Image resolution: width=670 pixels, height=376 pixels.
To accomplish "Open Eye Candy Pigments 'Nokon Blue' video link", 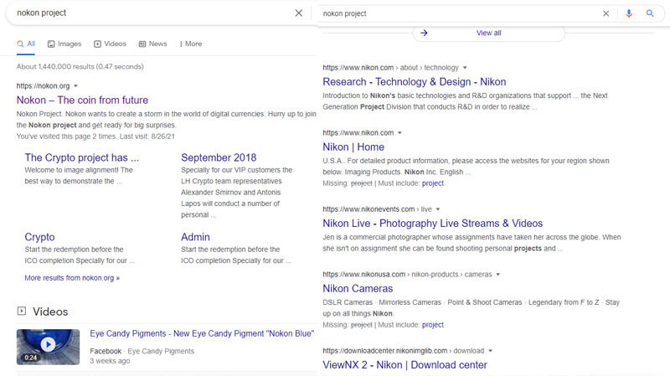I will click(202, 333).
